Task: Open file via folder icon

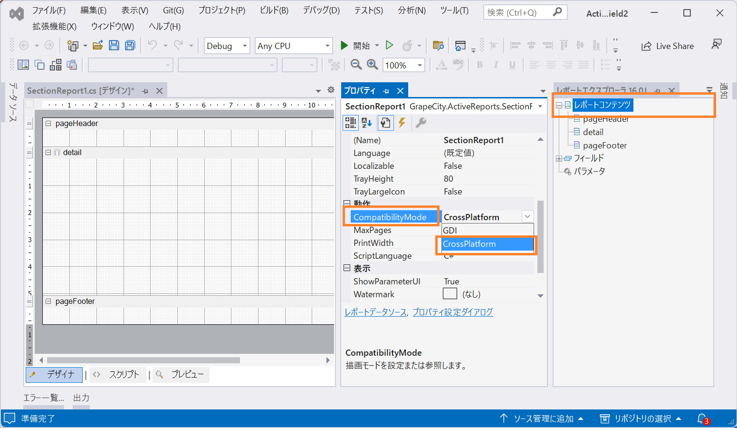Action: pyautogui.click(x=98, y=46)
